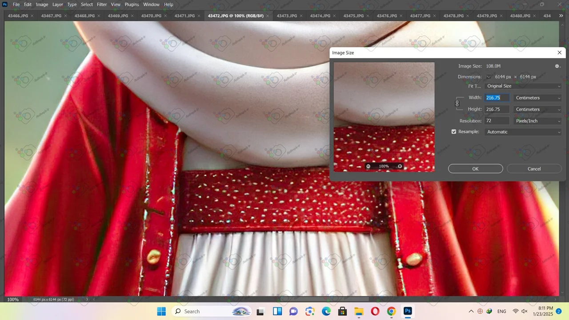Open the Filter menu
This screenshot has height=320, width=569.
coord(102,4)
